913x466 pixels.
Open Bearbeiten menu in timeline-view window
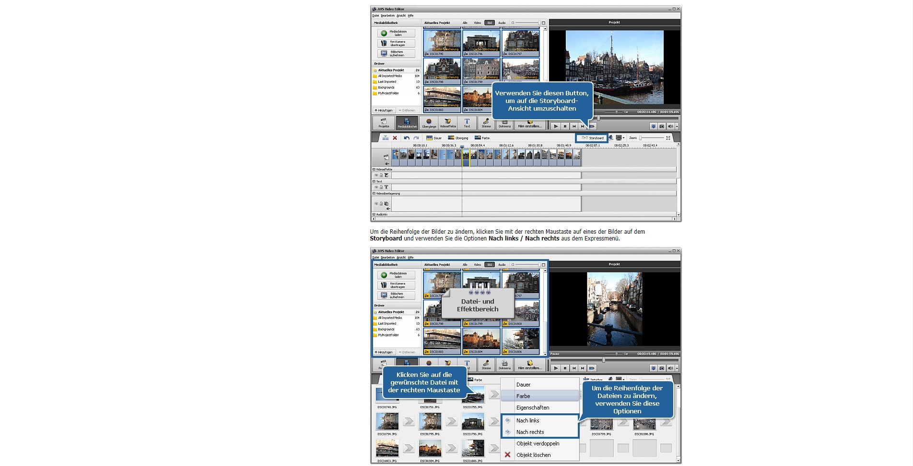click(388, 16)
